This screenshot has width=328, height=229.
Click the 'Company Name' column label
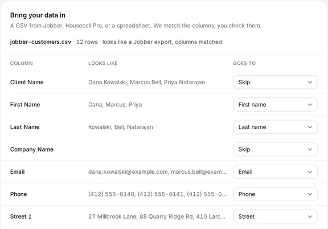click(31, 149)
